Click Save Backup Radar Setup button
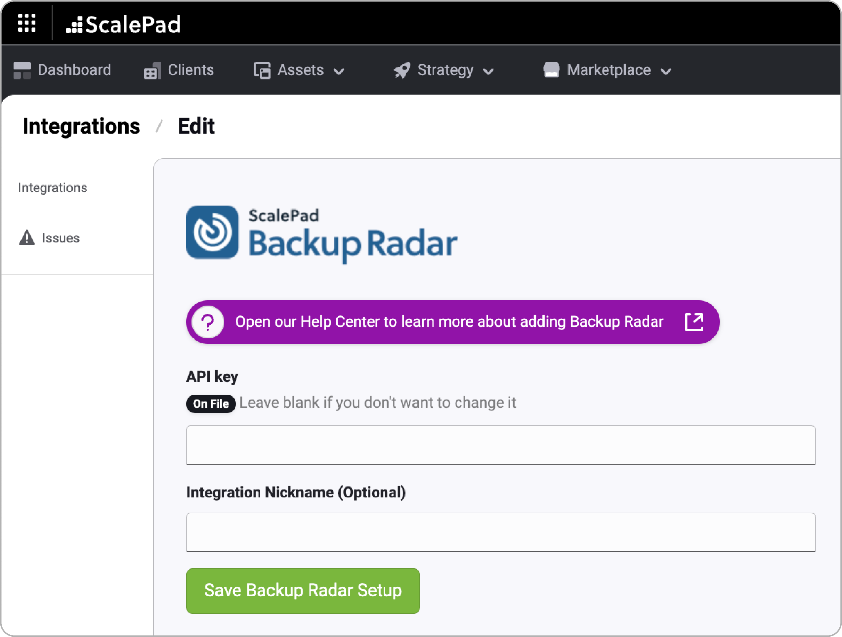This screenshot has width=842, height=637. coord(303,591)
